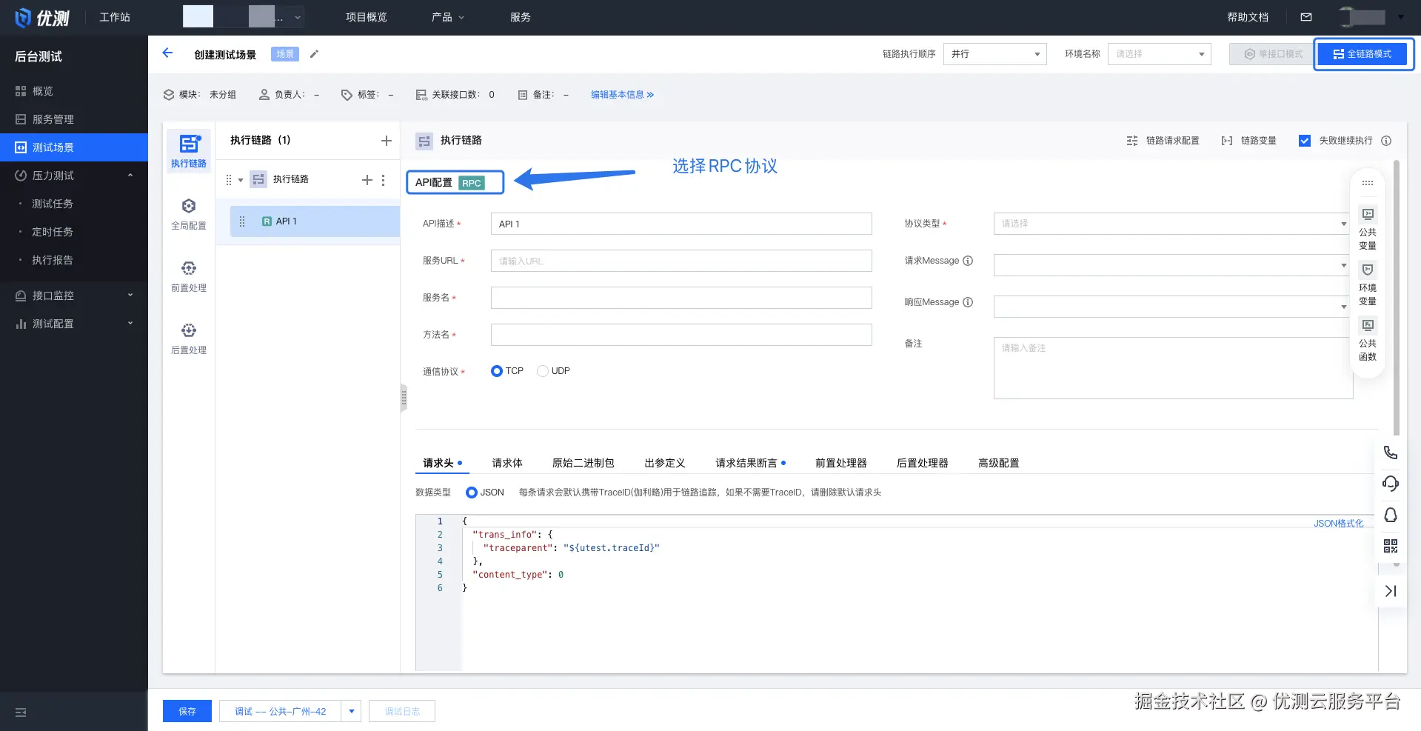This screenshot has width=1421, height=731.
Task: Click the 编辑基本信息 link
Action: pyautogui.click(x=623, y=95)
